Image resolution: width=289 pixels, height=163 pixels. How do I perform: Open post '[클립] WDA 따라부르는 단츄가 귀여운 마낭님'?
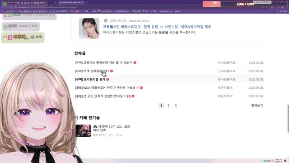click(x=105, y=88)
